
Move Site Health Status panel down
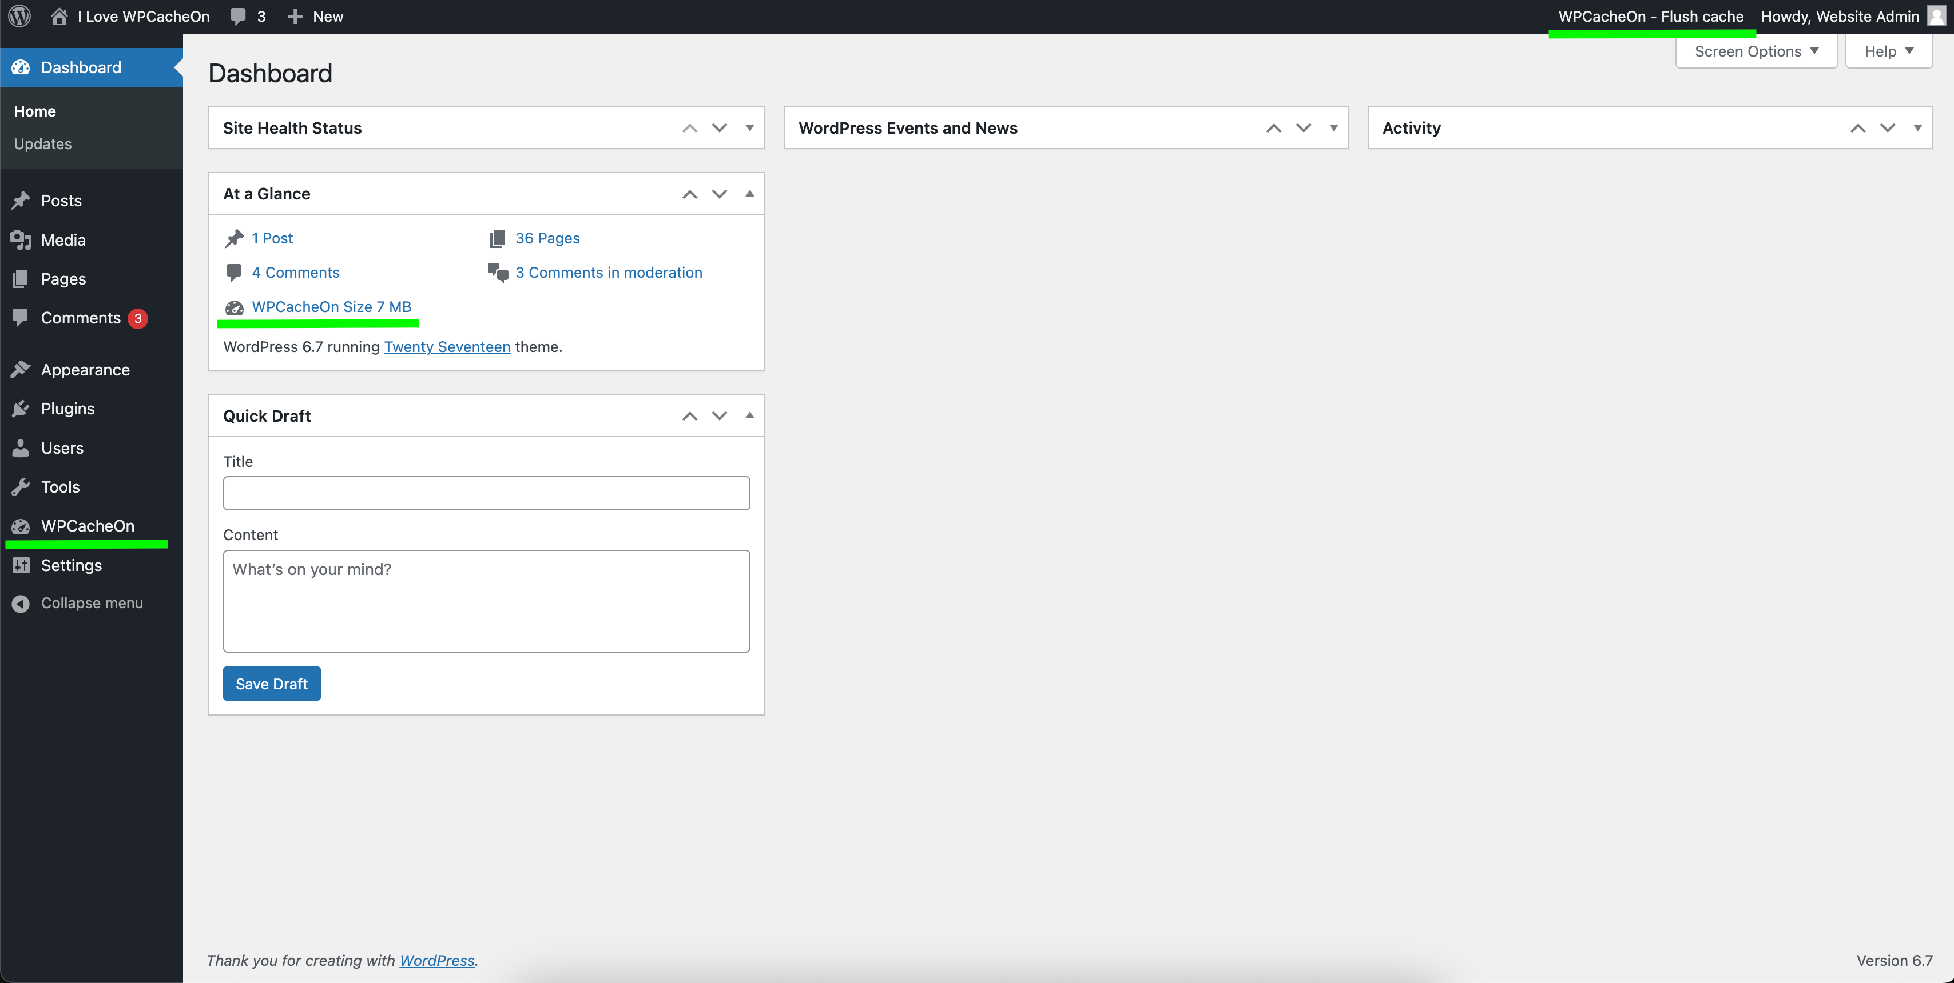click(x=720, y=128)
